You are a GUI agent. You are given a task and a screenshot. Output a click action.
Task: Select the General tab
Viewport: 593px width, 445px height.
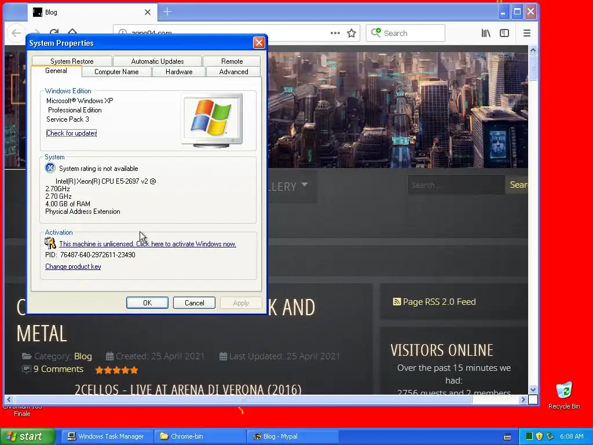56,71
